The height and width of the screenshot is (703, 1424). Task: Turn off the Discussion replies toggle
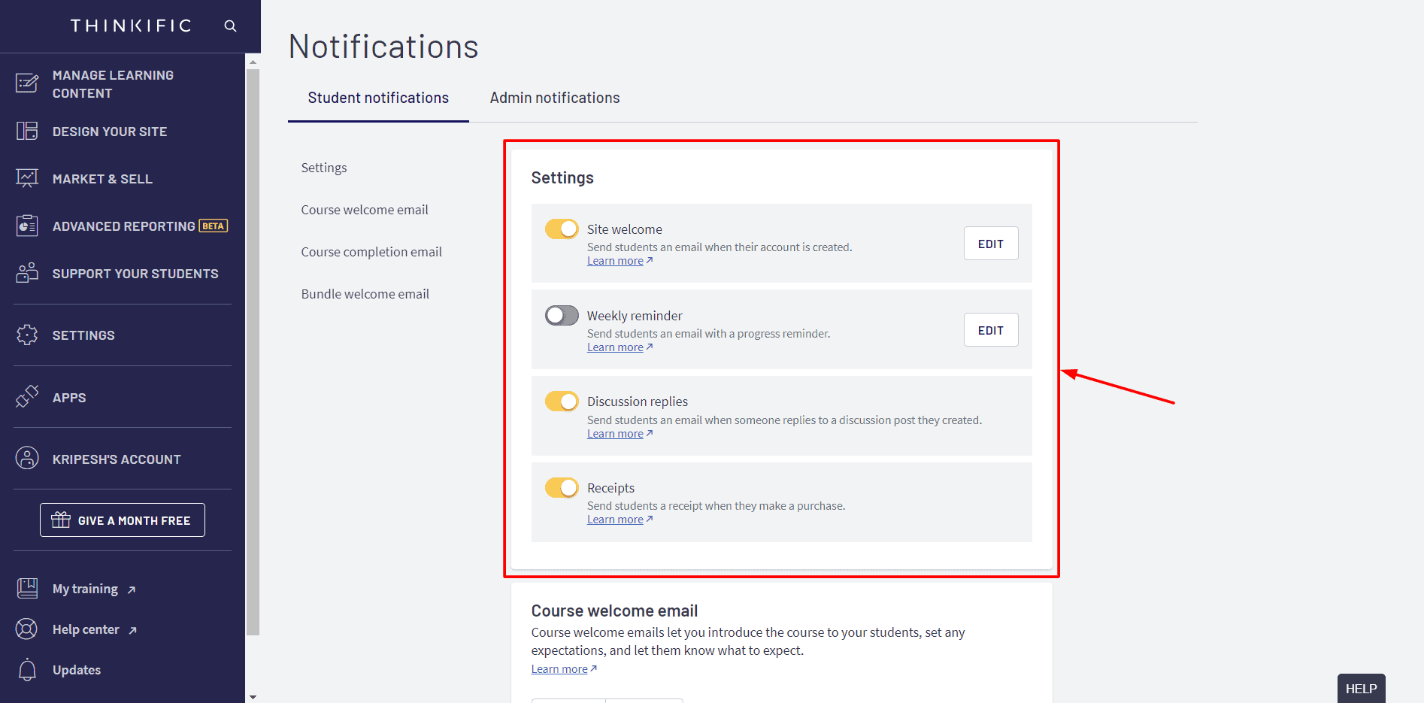562,401
